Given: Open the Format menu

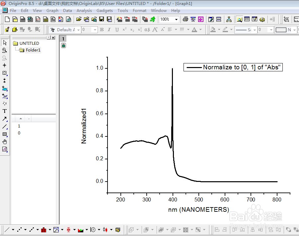Looking at the screenshot, I should point(139,11).
